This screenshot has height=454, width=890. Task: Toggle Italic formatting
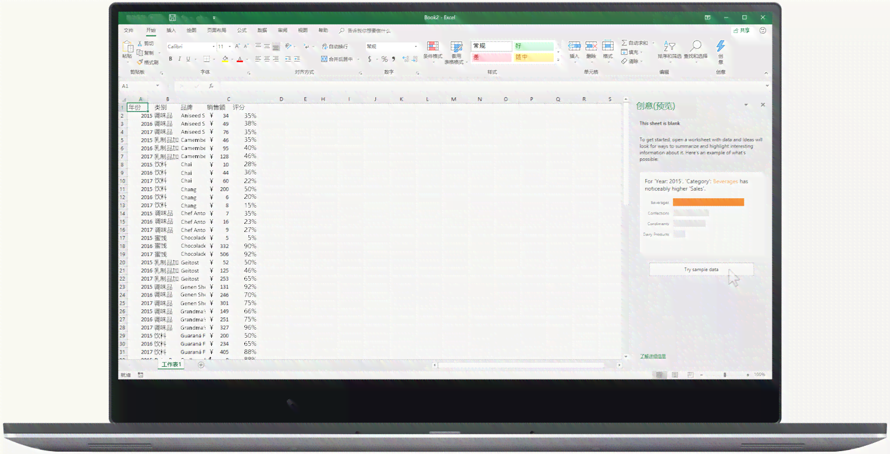pyautogui.click(x=180, y=59)
